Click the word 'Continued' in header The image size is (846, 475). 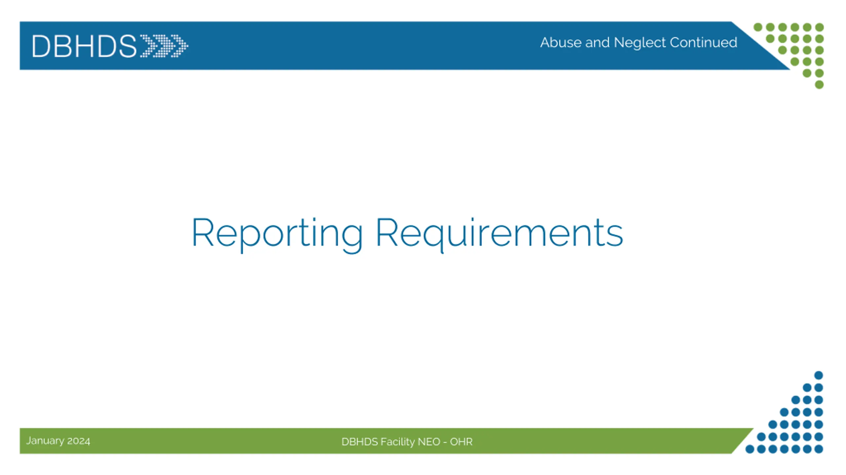(x=704, y=43)
